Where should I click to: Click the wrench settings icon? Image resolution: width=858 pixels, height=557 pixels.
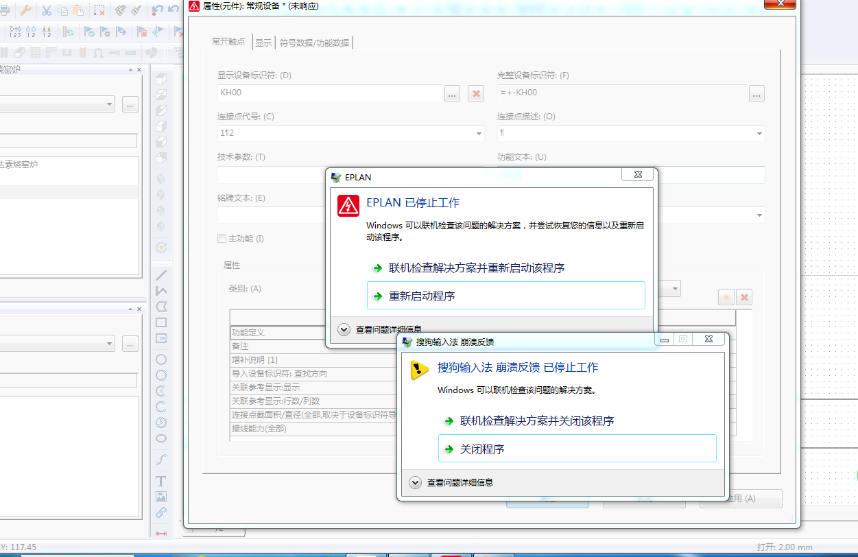coord(25,10)
